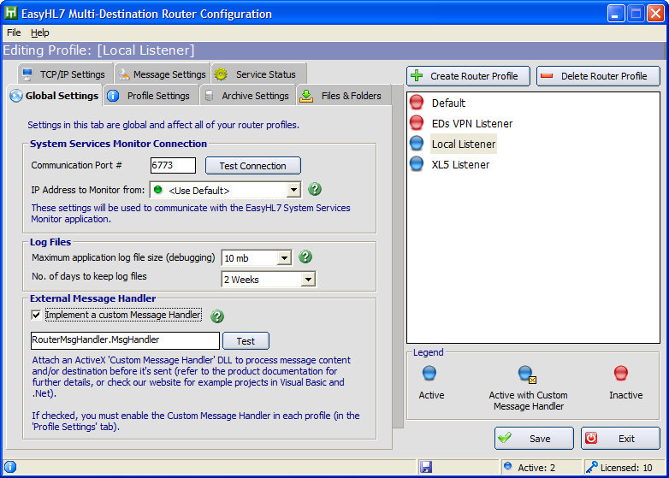This screenshot has width=669, height=478.
Task: Open the Help menu
Action: [x=39, y=32]
